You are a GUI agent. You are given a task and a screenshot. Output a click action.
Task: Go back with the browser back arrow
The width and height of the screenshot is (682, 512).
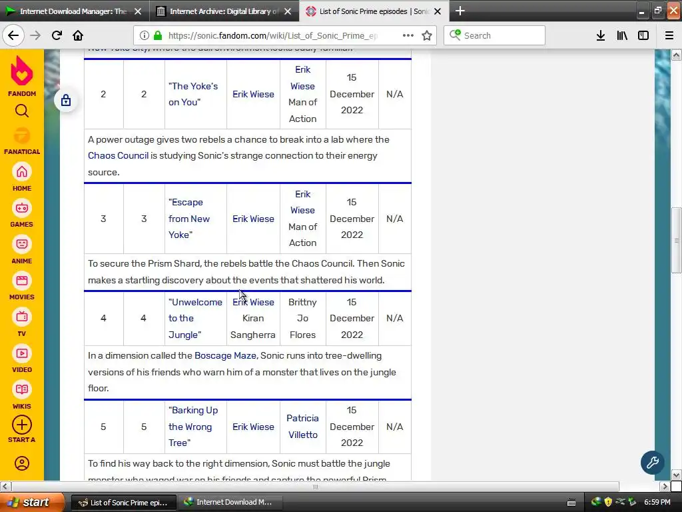(x=13, y=35)
